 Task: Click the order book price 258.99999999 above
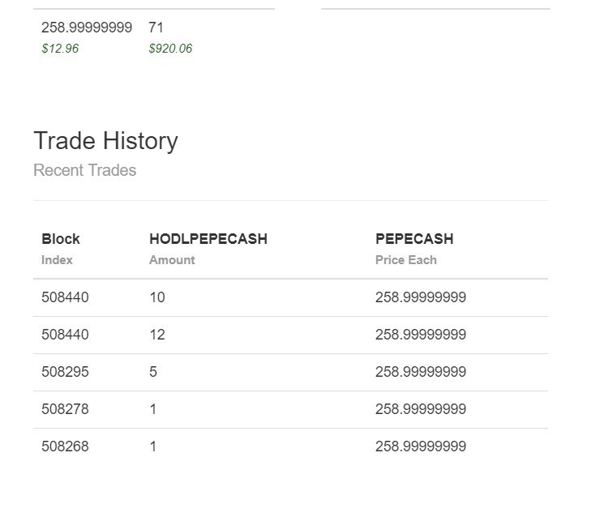coord(87,28)
